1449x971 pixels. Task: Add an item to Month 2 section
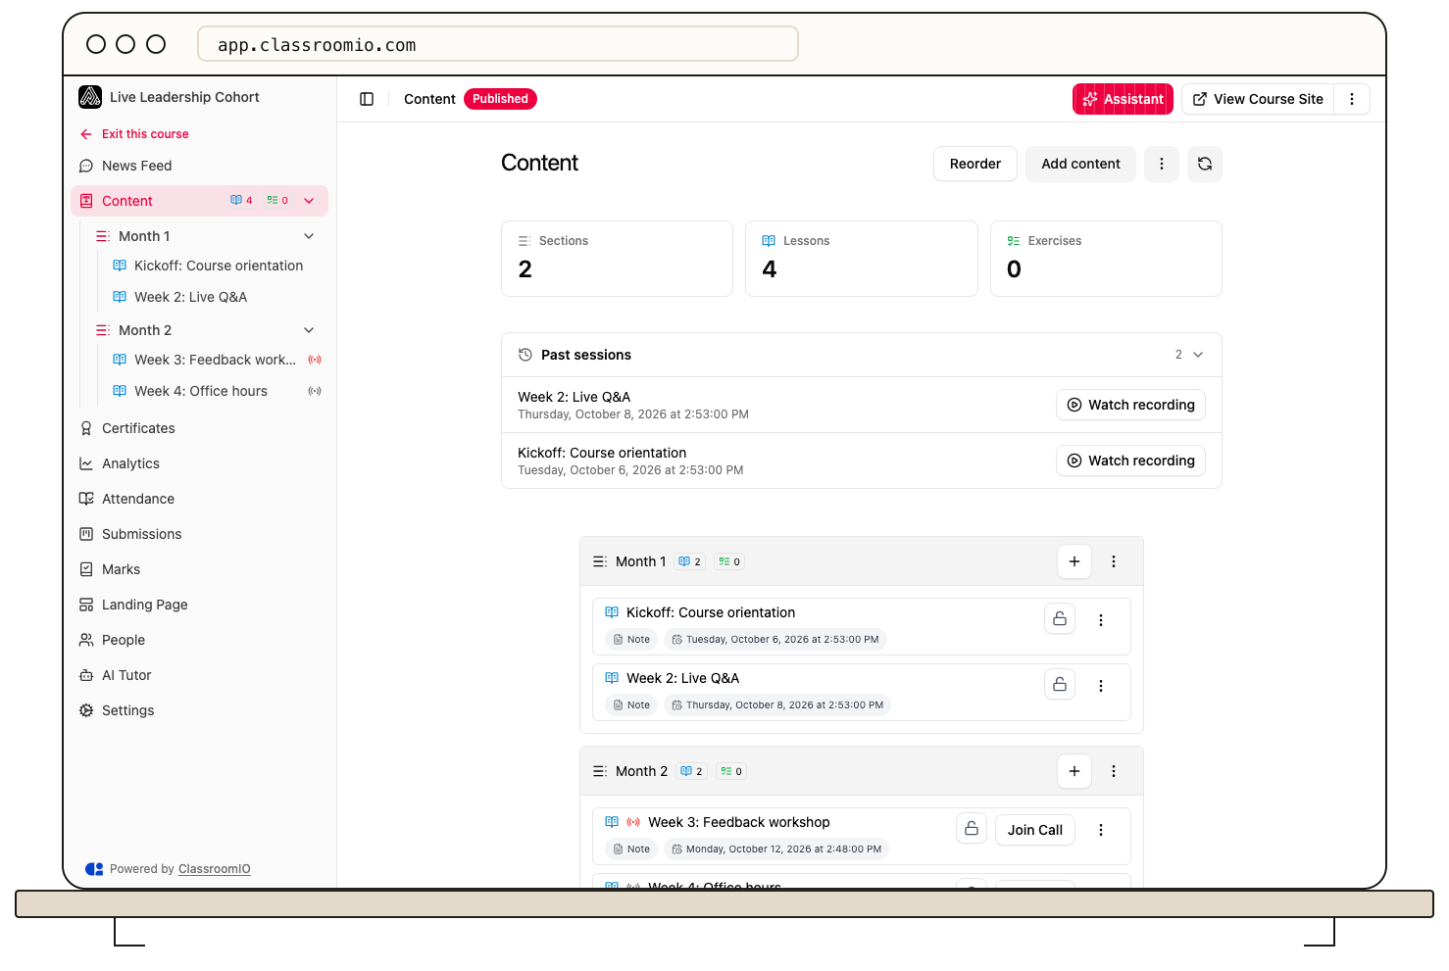coord(1074,771)
